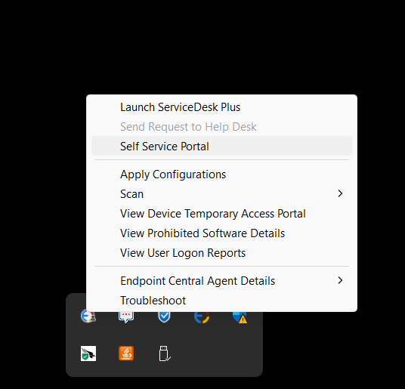
Task: Expand Endpoint Central Agent Details arrow
Action: [340, 280]
